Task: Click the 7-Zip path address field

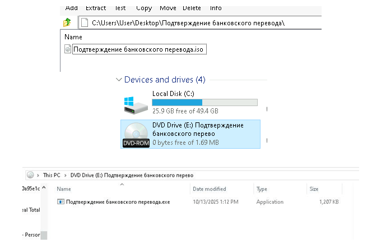Action: (x=200, y=22)
